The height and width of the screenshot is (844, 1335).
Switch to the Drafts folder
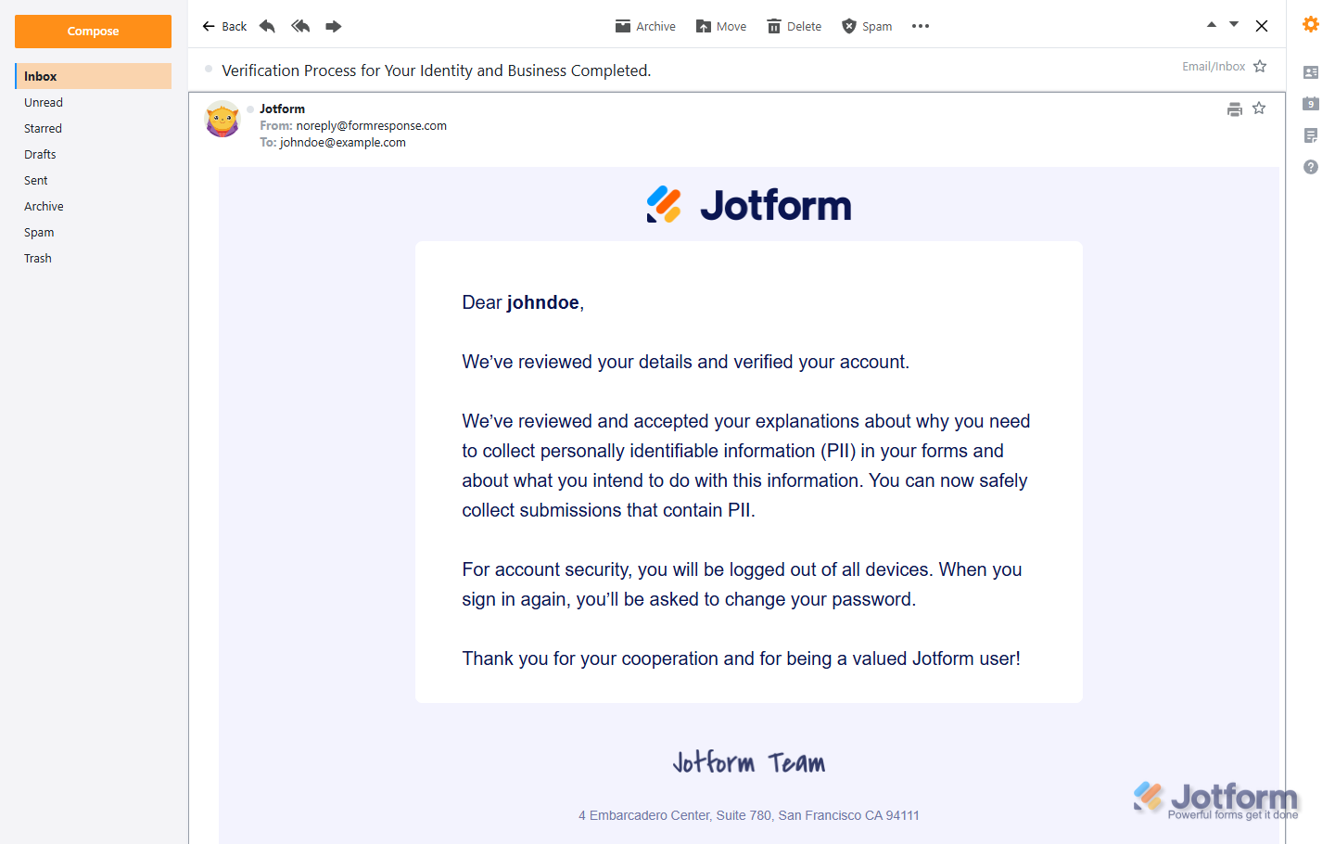40,154
